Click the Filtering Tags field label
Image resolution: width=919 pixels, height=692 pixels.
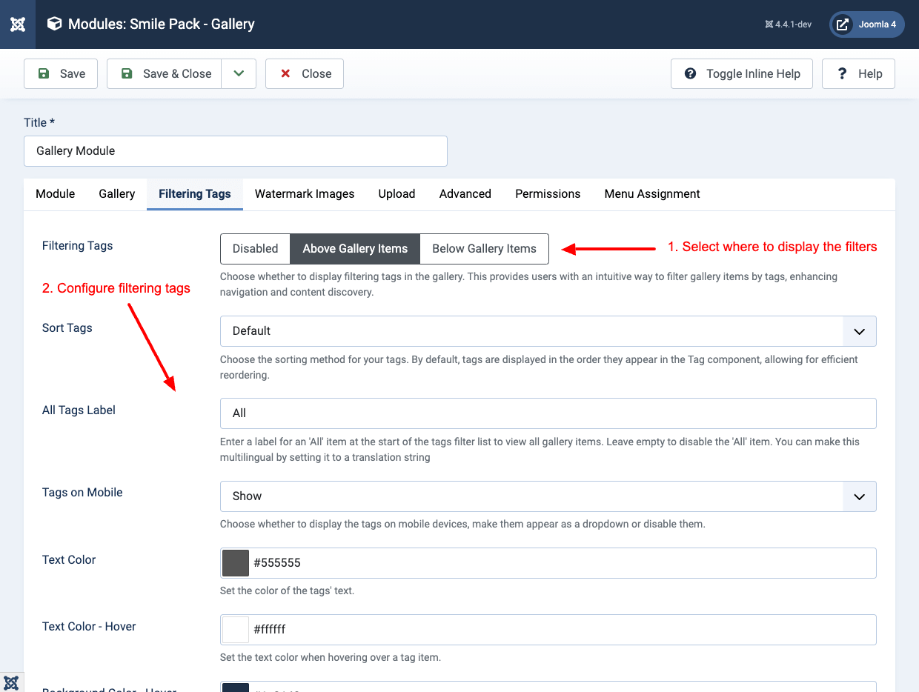[78, 245]
